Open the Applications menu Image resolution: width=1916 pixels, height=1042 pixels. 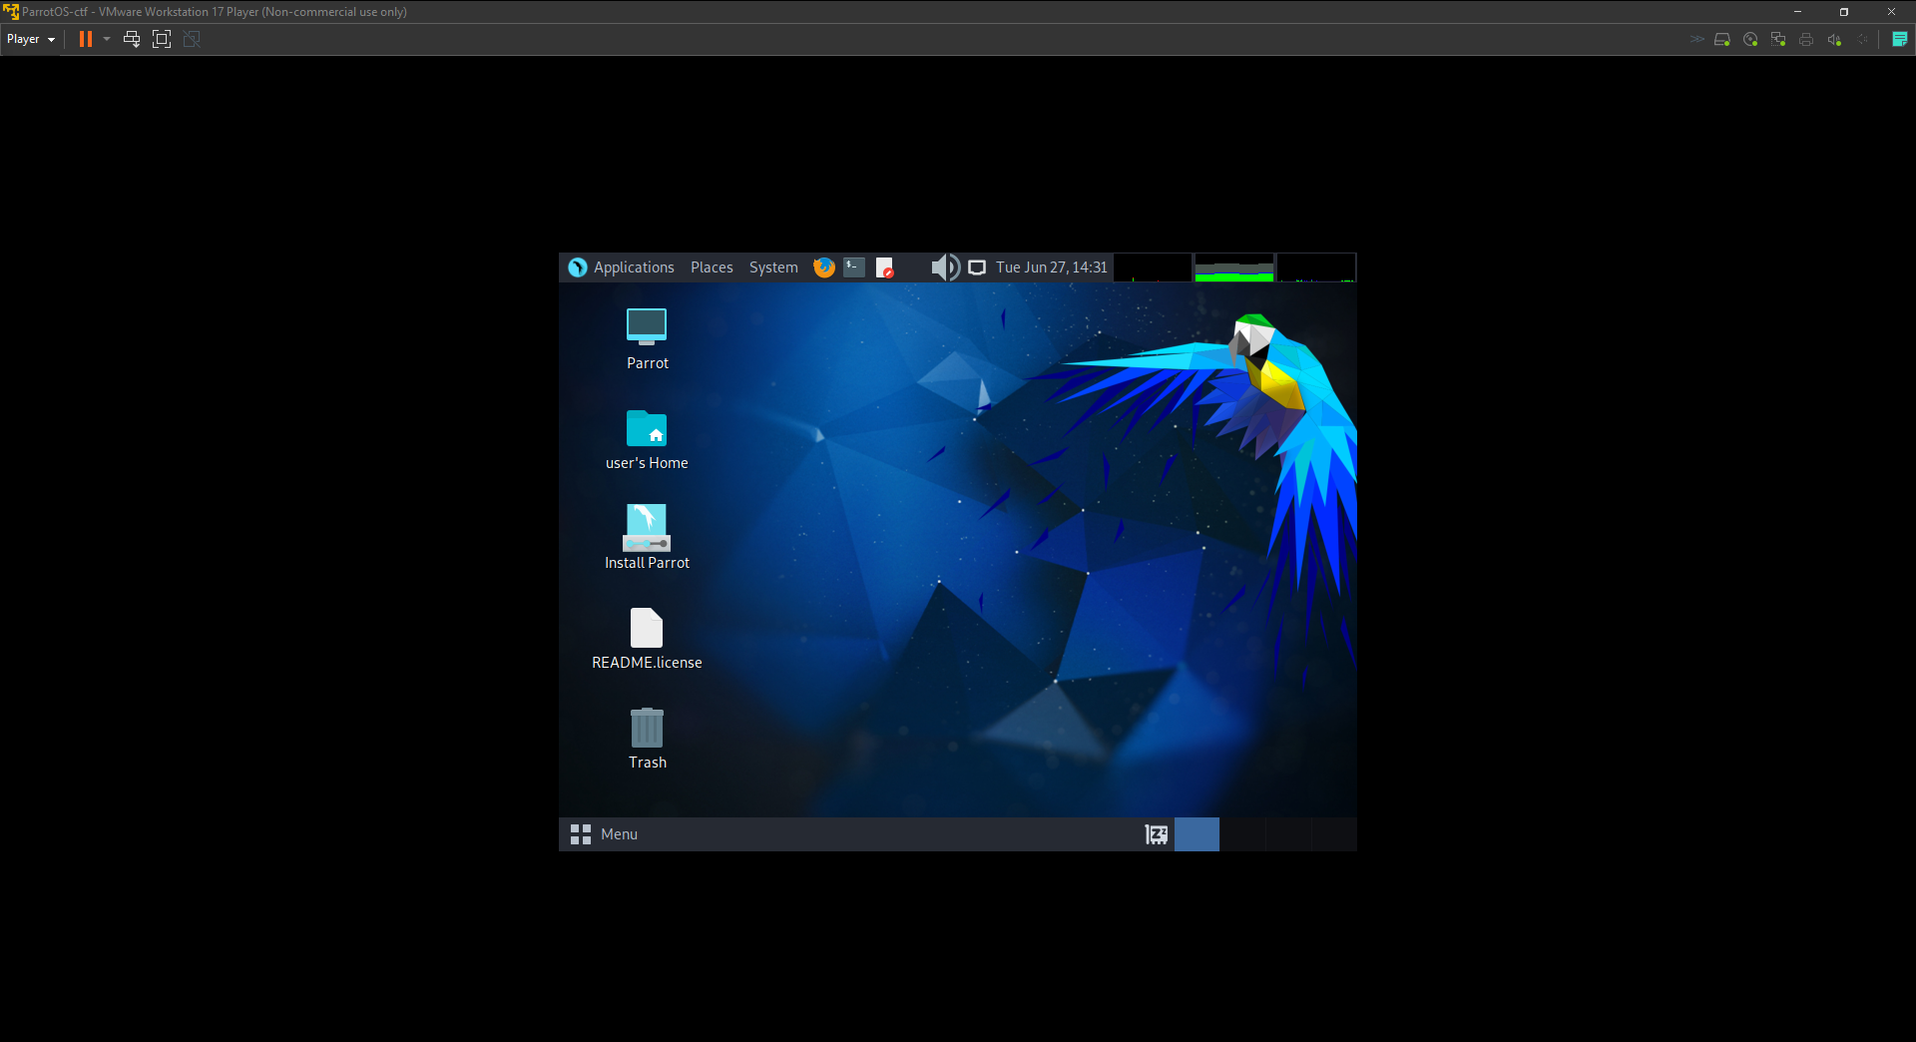[x=634, y=266]
